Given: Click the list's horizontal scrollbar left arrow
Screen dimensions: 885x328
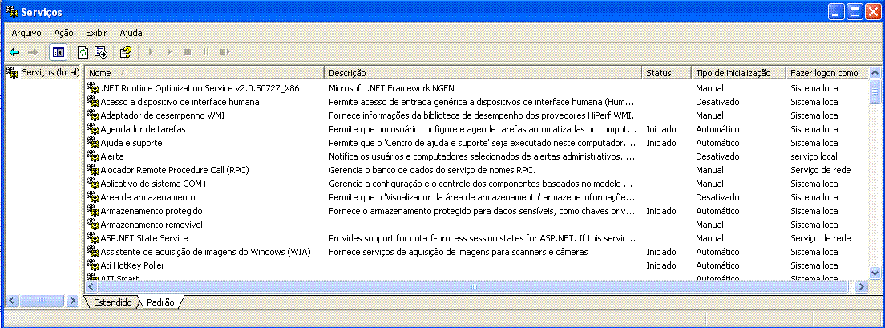Looking at the screenshot, I should point(91,287).
